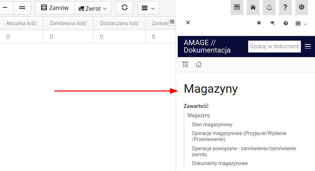Close the documentation panel
The image size is (315, 171).
pos(188,23)
